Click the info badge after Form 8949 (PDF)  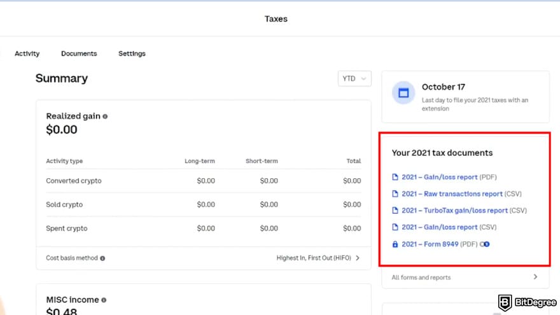485,244
